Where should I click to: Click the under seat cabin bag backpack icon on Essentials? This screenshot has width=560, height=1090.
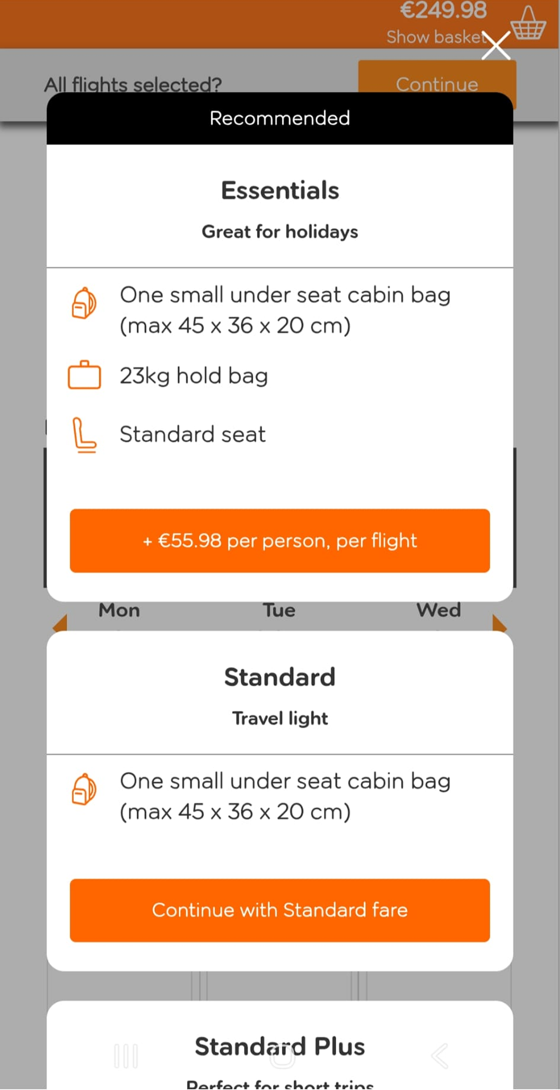coord(84,304)
